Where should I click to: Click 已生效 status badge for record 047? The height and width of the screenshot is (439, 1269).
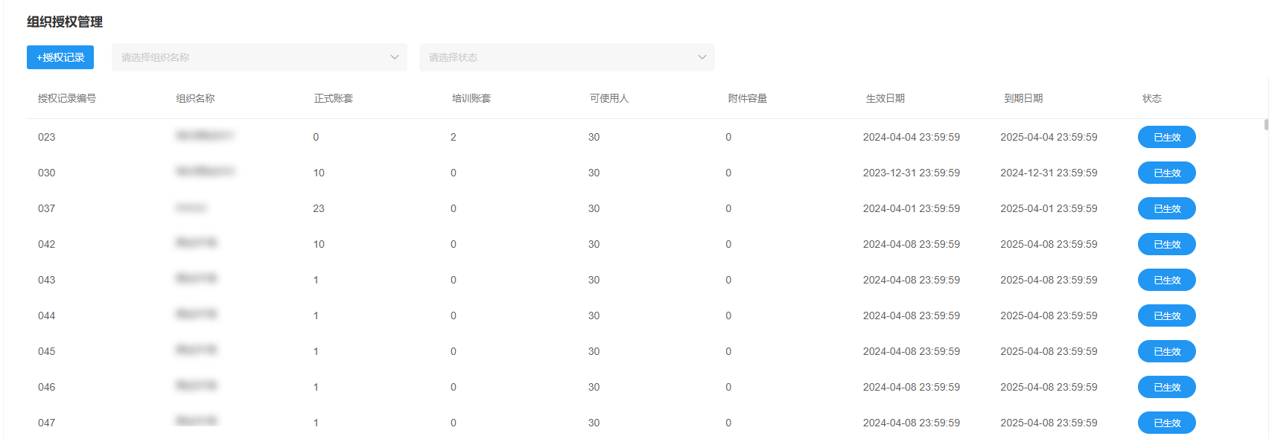pyautogui.click(x=1166, y=423)
